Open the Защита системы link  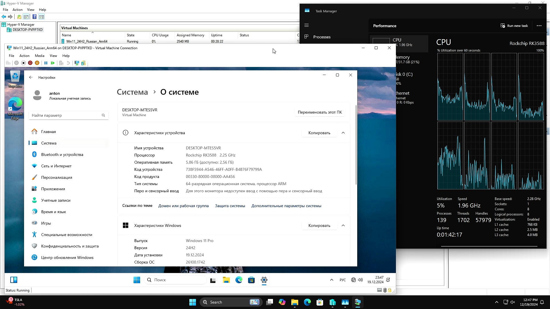coord(230,206)
